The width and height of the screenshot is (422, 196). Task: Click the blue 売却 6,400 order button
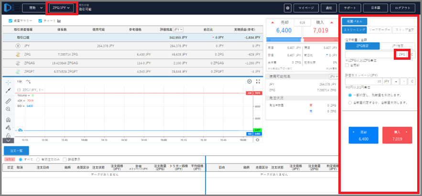click(x=363, y=135)
